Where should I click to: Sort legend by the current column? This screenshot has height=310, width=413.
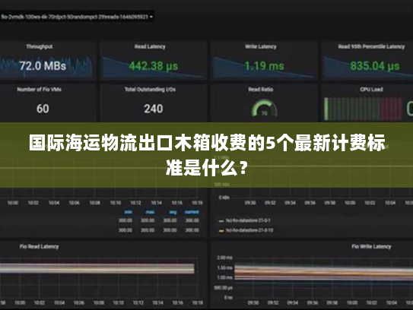pyautogui.click(x=192, y=212)
